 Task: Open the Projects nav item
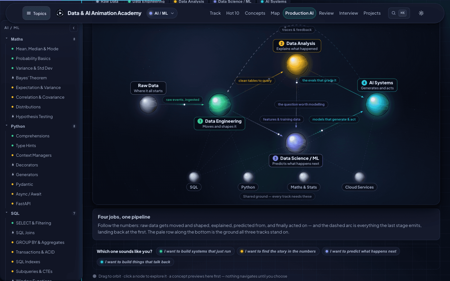[372, 13]
